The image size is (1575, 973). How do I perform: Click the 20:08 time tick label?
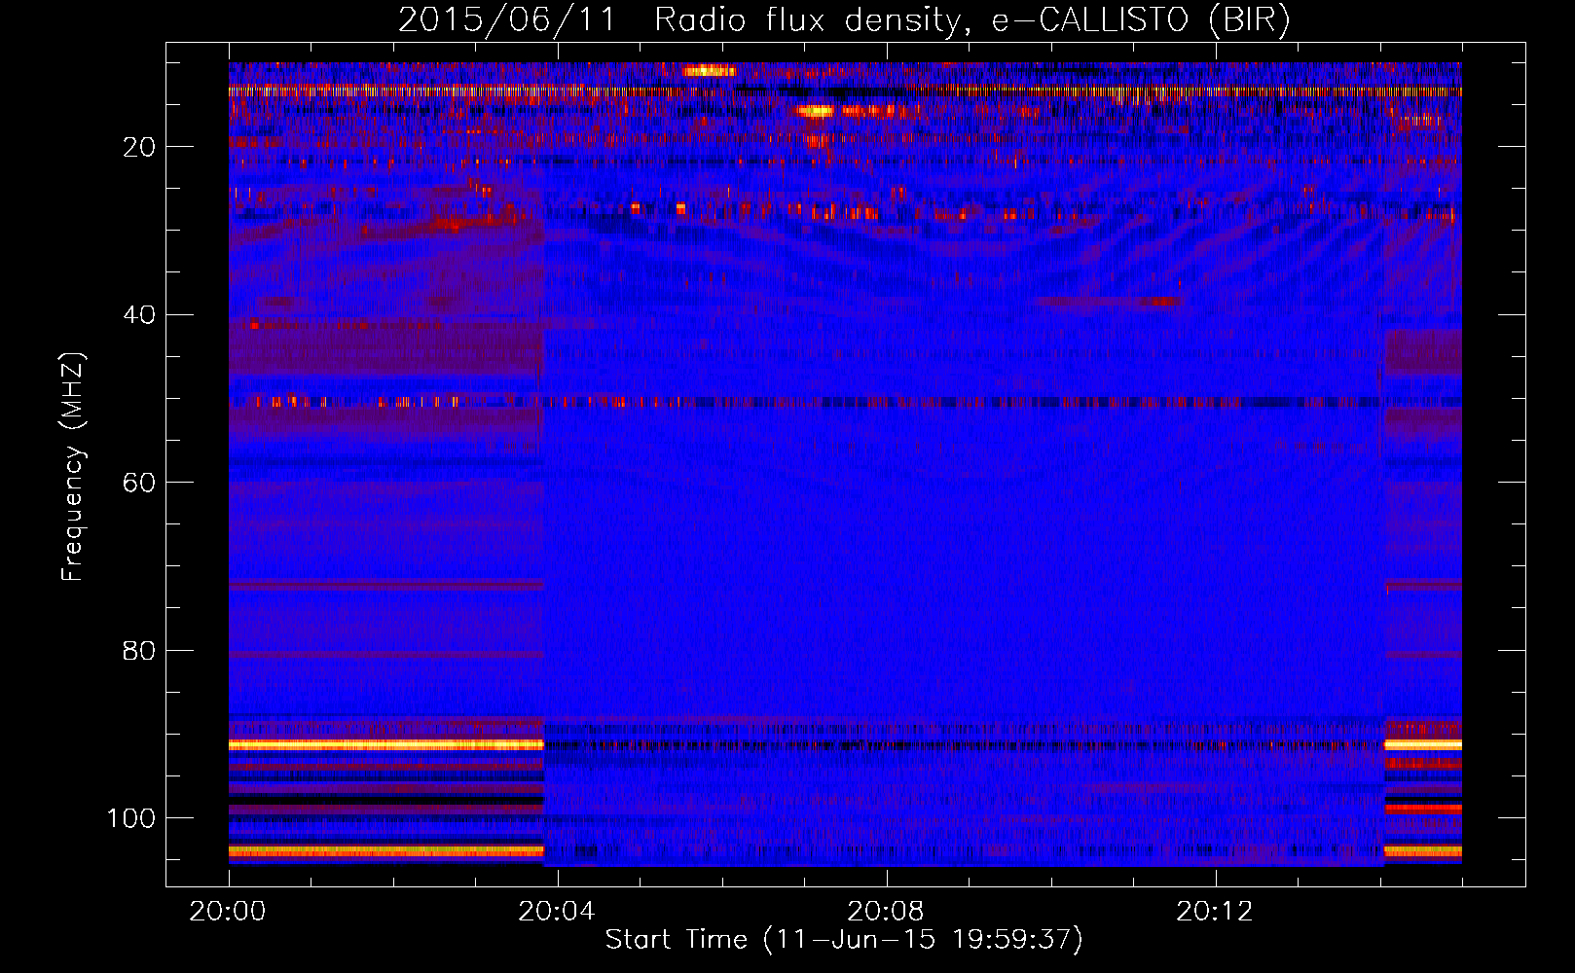[886, 912]
